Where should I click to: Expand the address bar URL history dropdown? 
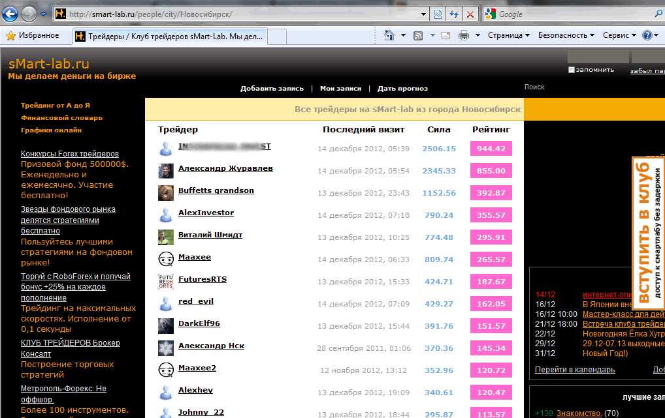(x=423, y=14)
